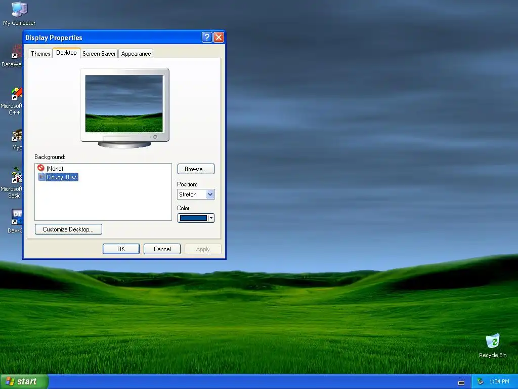518x389 pixels.
Task: Click the image file icon beside Cloudy_Bliss
Action: [x=41, y=177]
